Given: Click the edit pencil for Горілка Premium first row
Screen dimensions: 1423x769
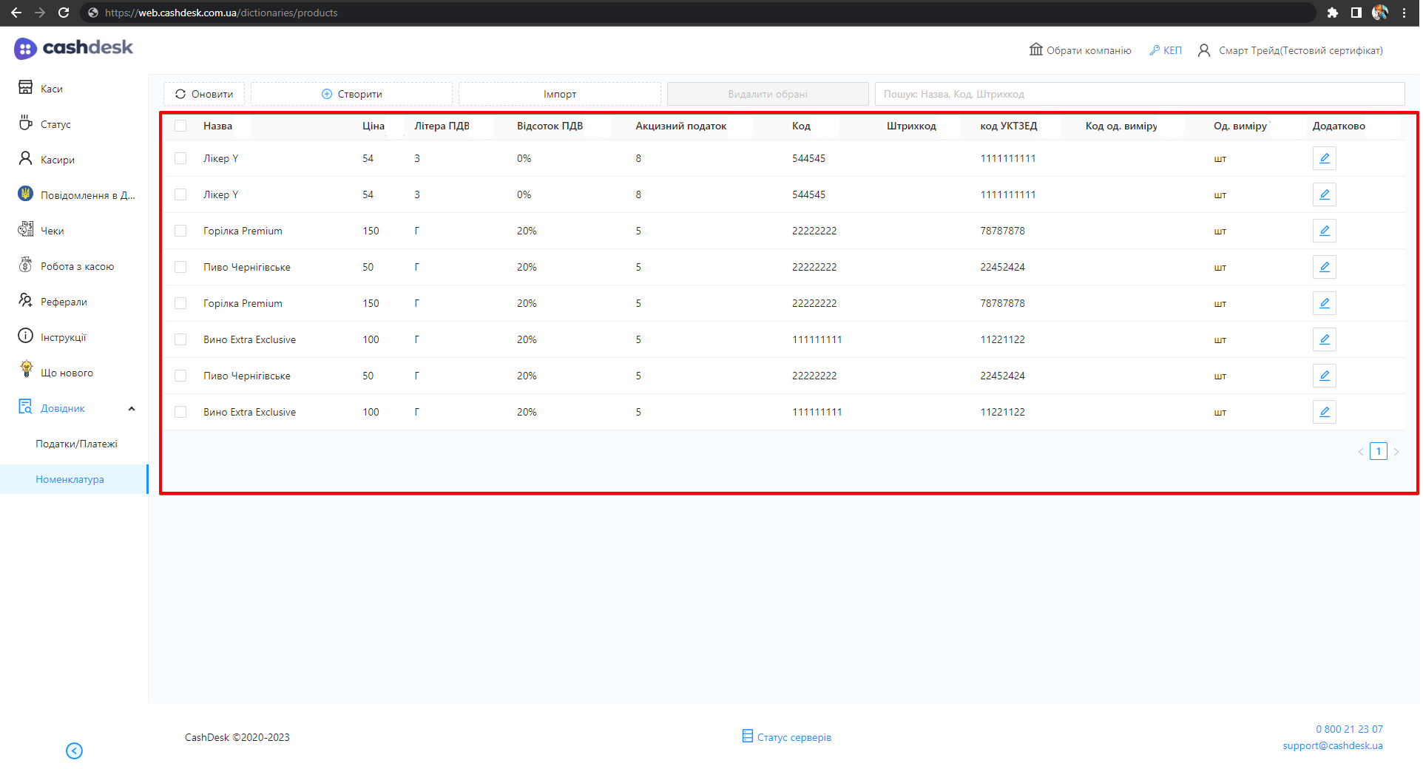Looking at the screenshot, I should coord(1324,231).
